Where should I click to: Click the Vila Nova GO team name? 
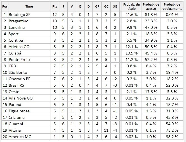(21, 98)
